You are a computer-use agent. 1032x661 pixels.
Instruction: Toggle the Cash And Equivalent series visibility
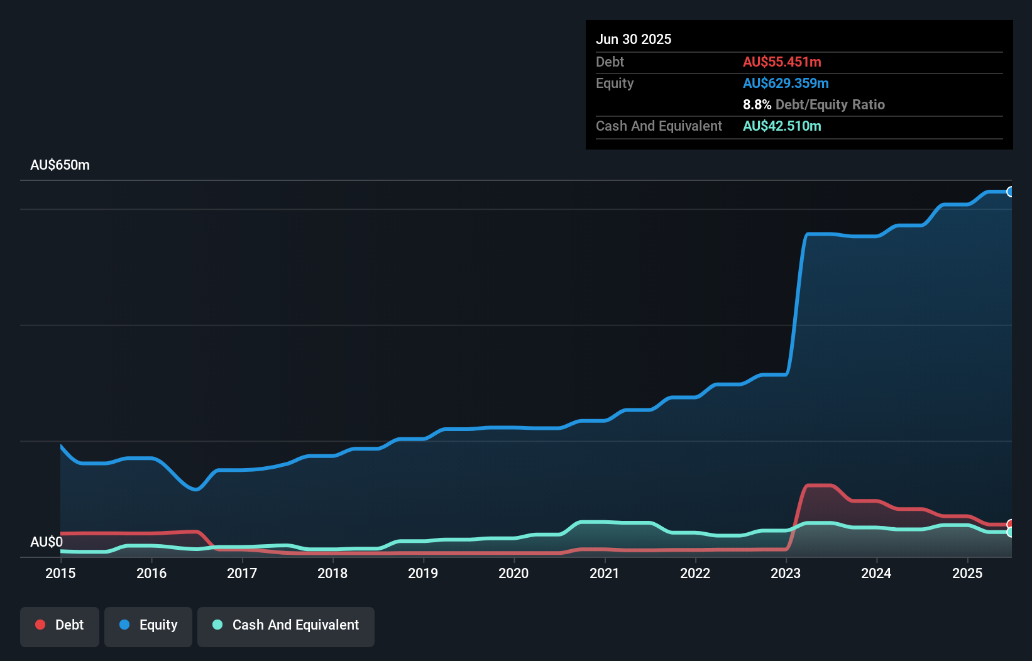(286, 626)
